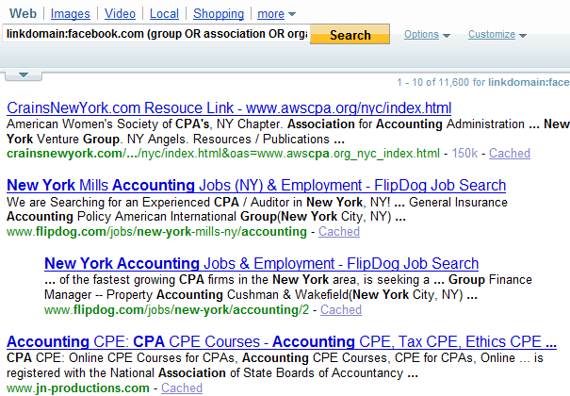The height and width of the screenshot is (396, 570).
Task: View Cached copy of crainsnewyork.com result
Action: [510, 154]
